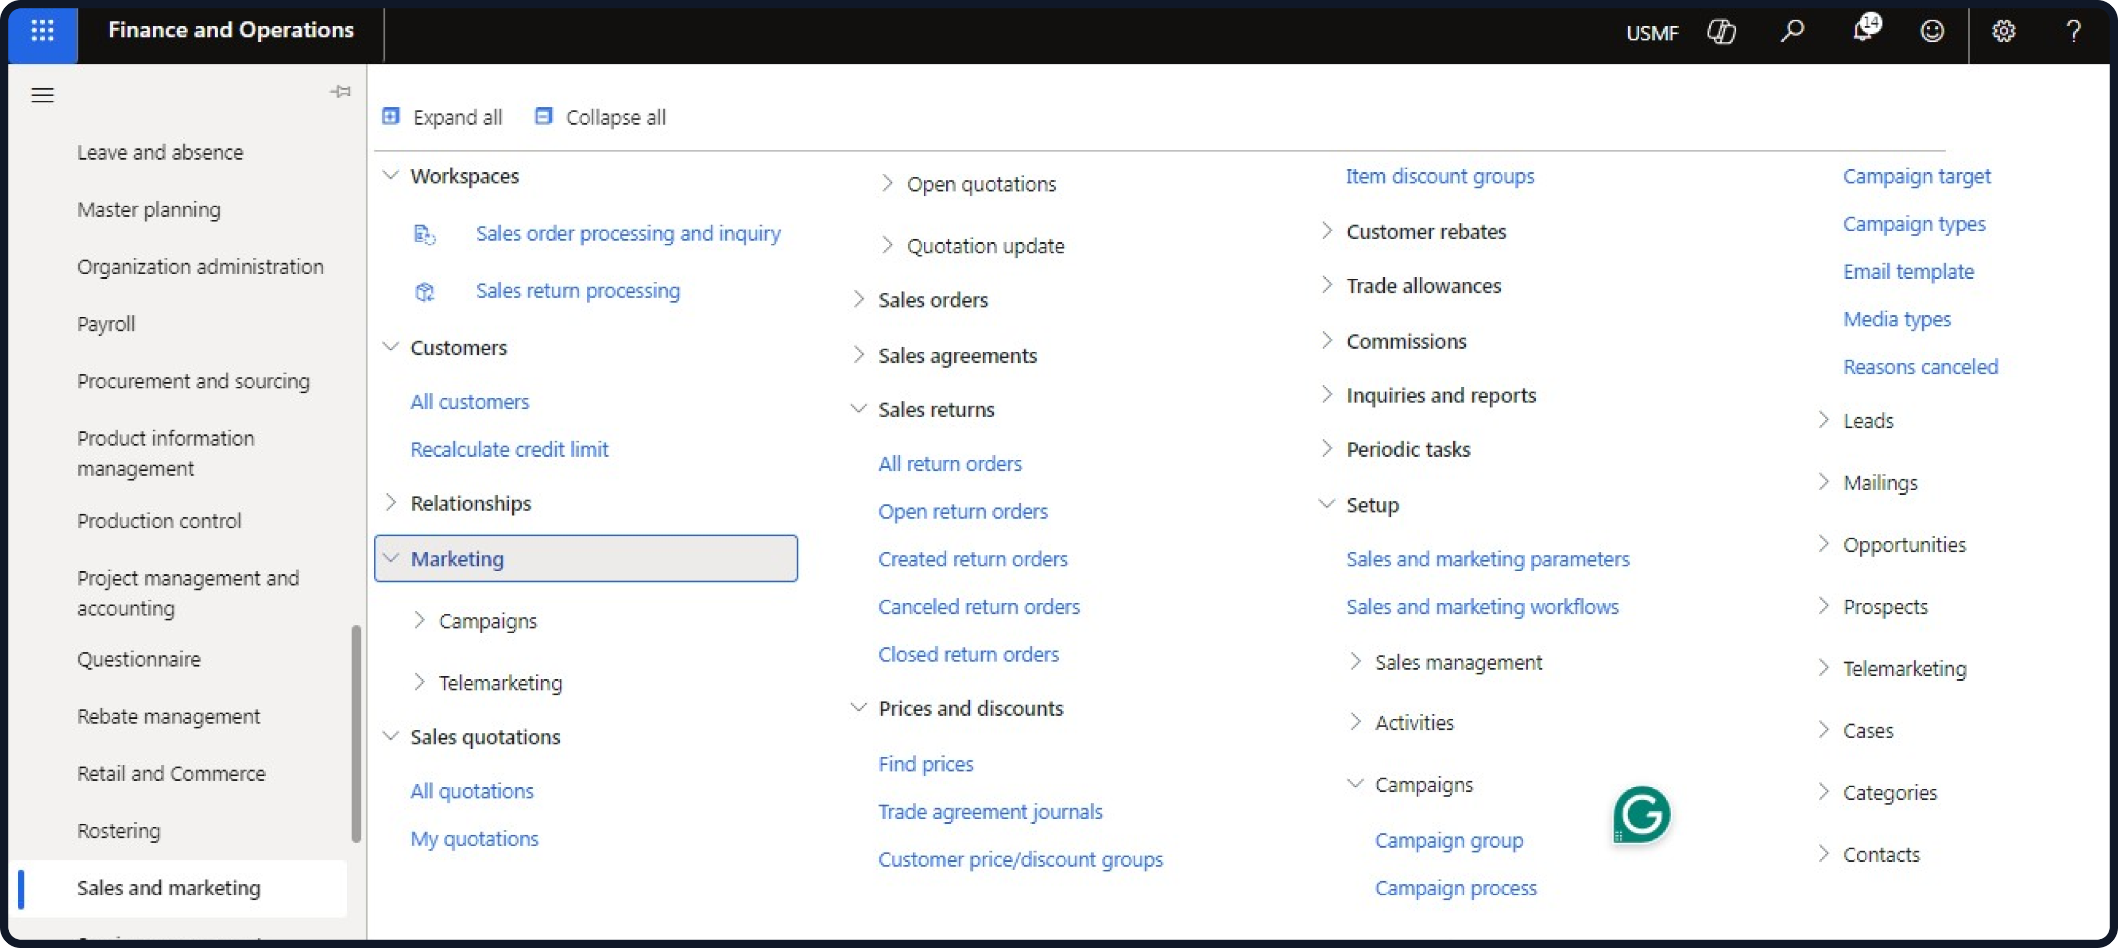Click the Sales order processing workspace icon
Image resolution: width=2118 pixels, height=948 pixels.
424,234
